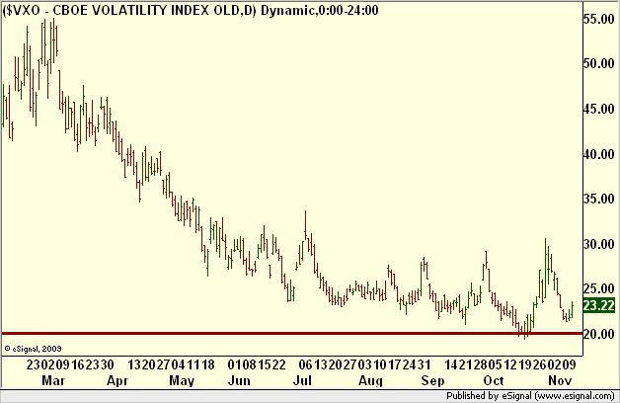Click the 'Published by eSignal (www.esignal.com)' text
The width and height of the screenshot is (620, 403).
pyautogui.click(x=530, y=396)
